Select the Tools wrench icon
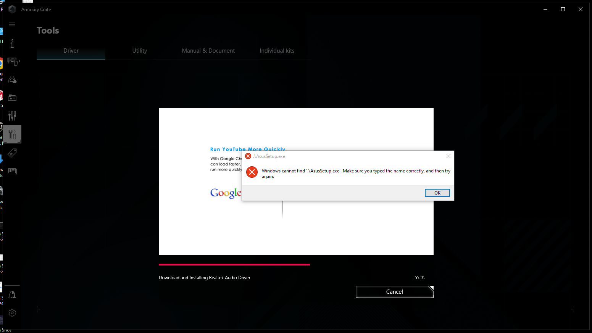 12,134
